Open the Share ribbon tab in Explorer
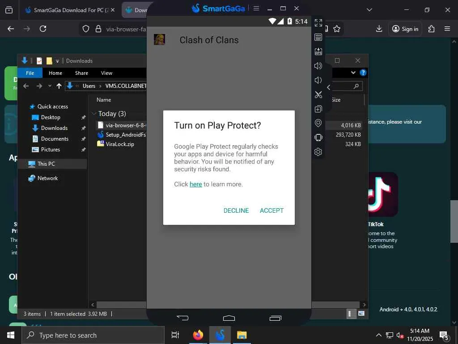 point(81,73)
